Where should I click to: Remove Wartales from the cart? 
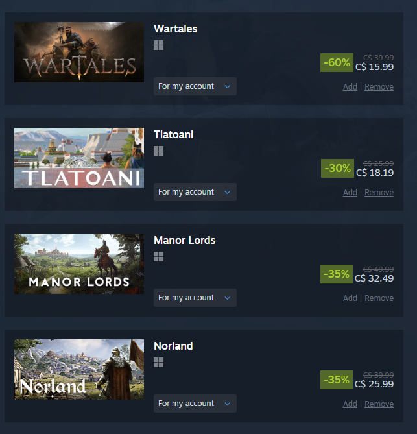[379, 87]
